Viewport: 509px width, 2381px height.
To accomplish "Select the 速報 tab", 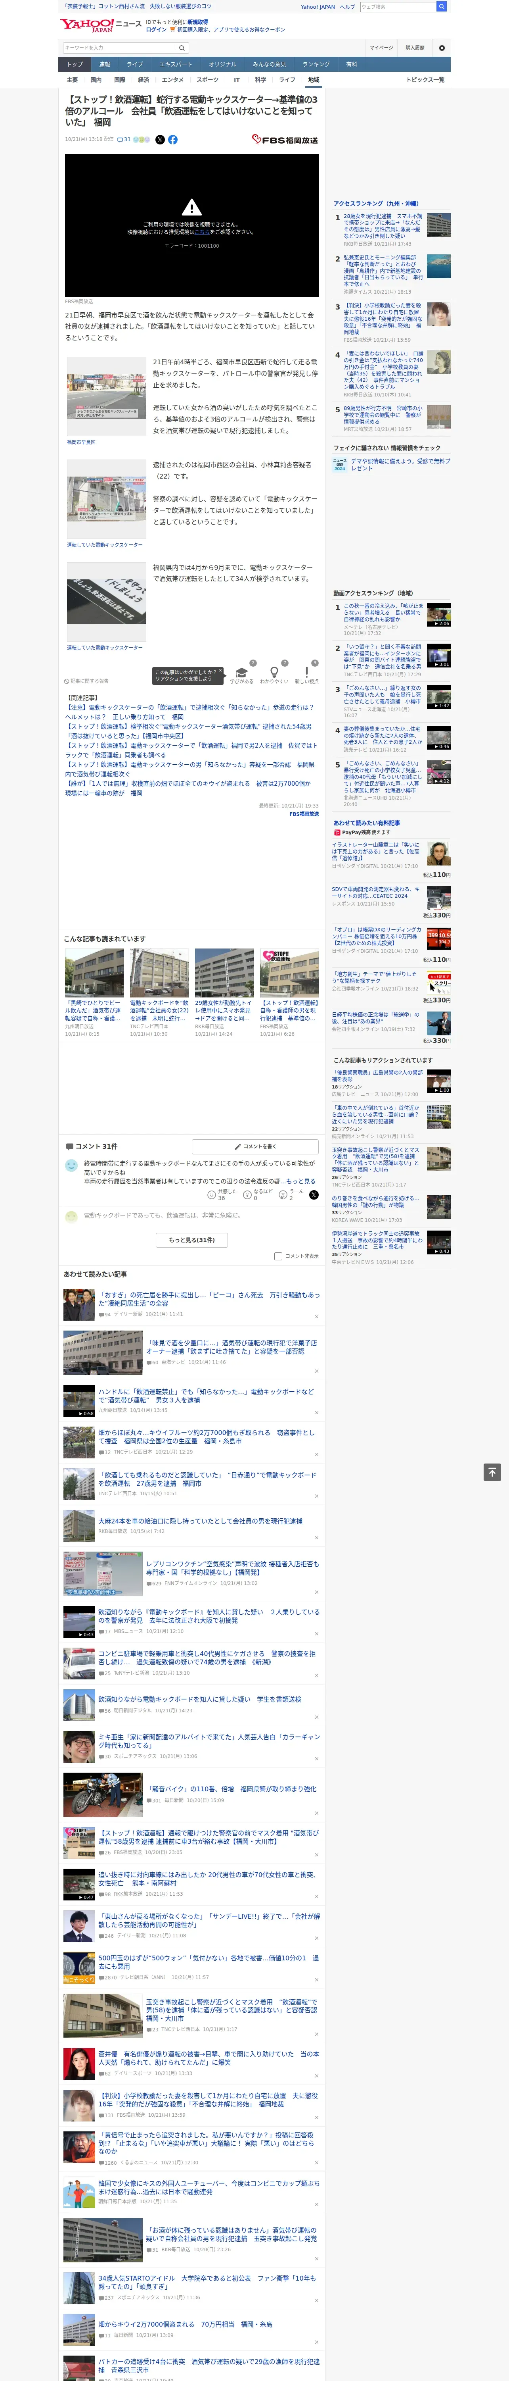I will click(x=104, y=65).
